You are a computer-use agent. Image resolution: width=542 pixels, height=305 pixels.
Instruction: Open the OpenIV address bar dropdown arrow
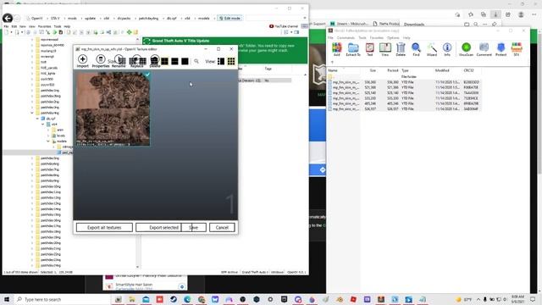point(305,18)
